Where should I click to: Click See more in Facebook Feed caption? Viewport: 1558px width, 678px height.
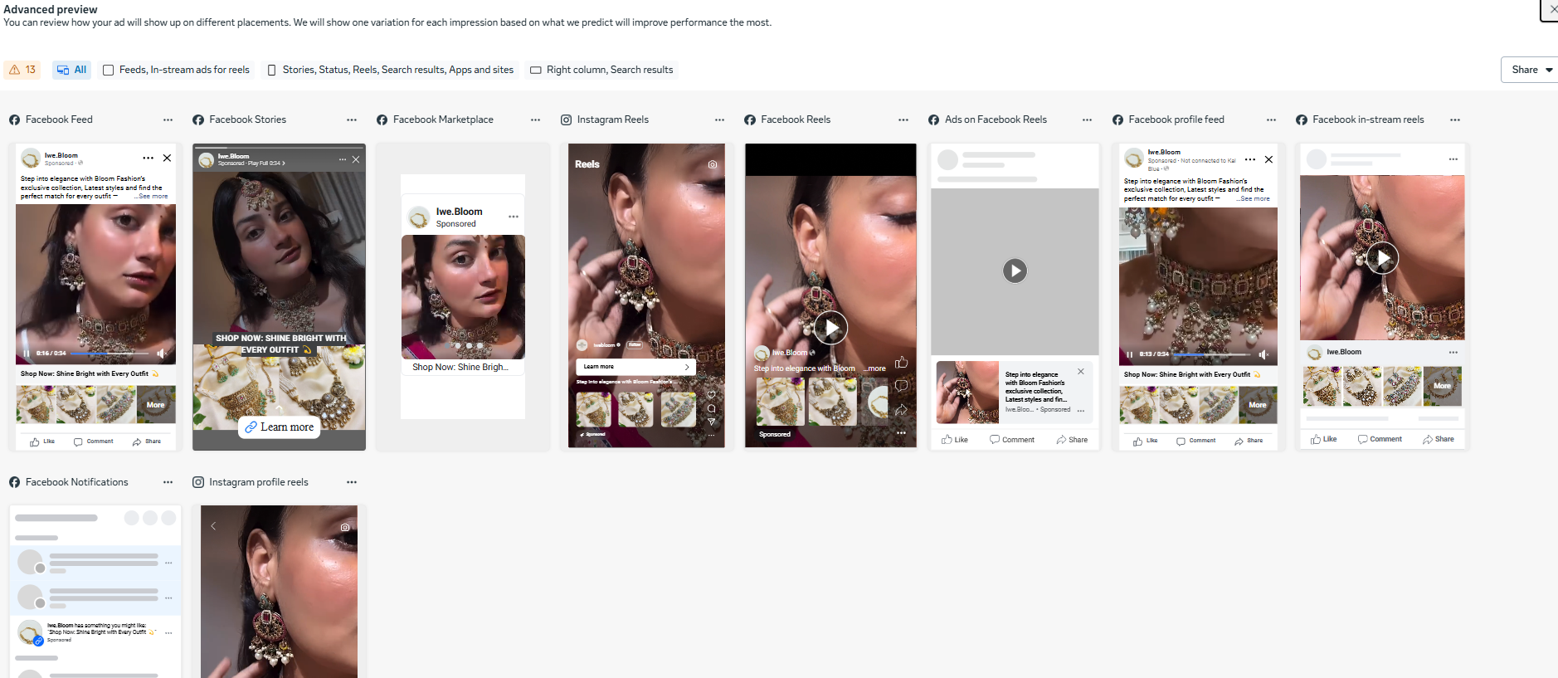click(x=153, y=197)
